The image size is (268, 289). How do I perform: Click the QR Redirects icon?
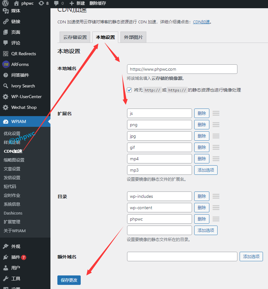click(6, 54)
